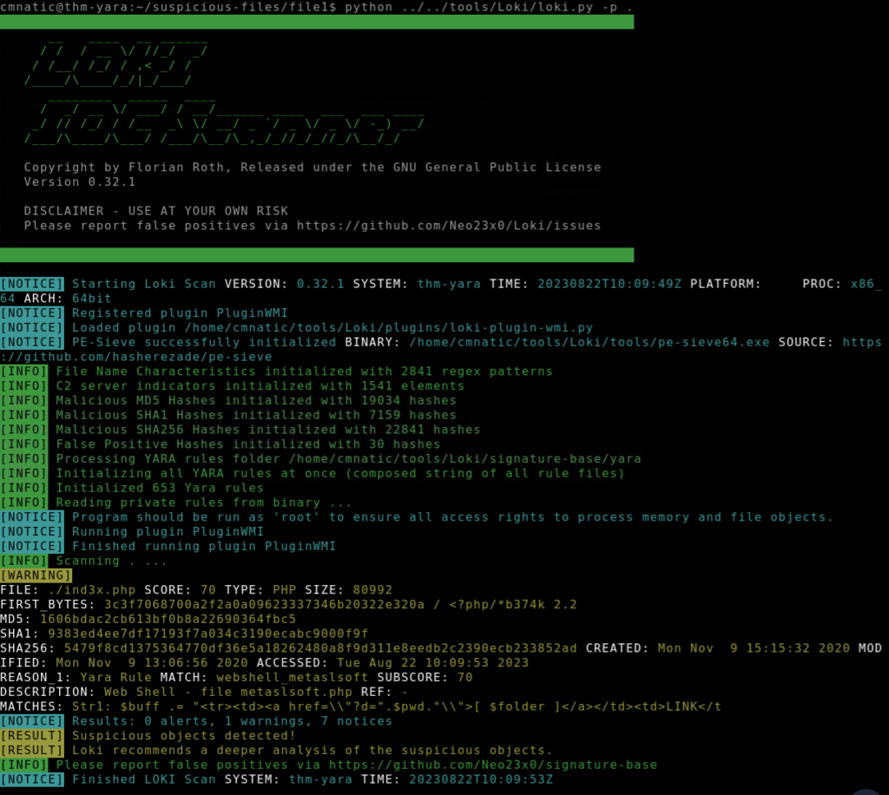889x795 pixels.
Task: Click the 'Scanning . ...' info line
Action: click(x=112, y=561)
